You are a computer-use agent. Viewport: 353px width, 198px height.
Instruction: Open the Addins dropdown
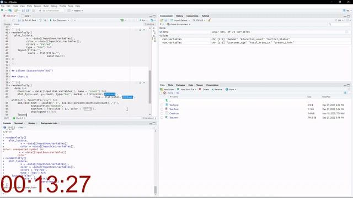[78, 10]
